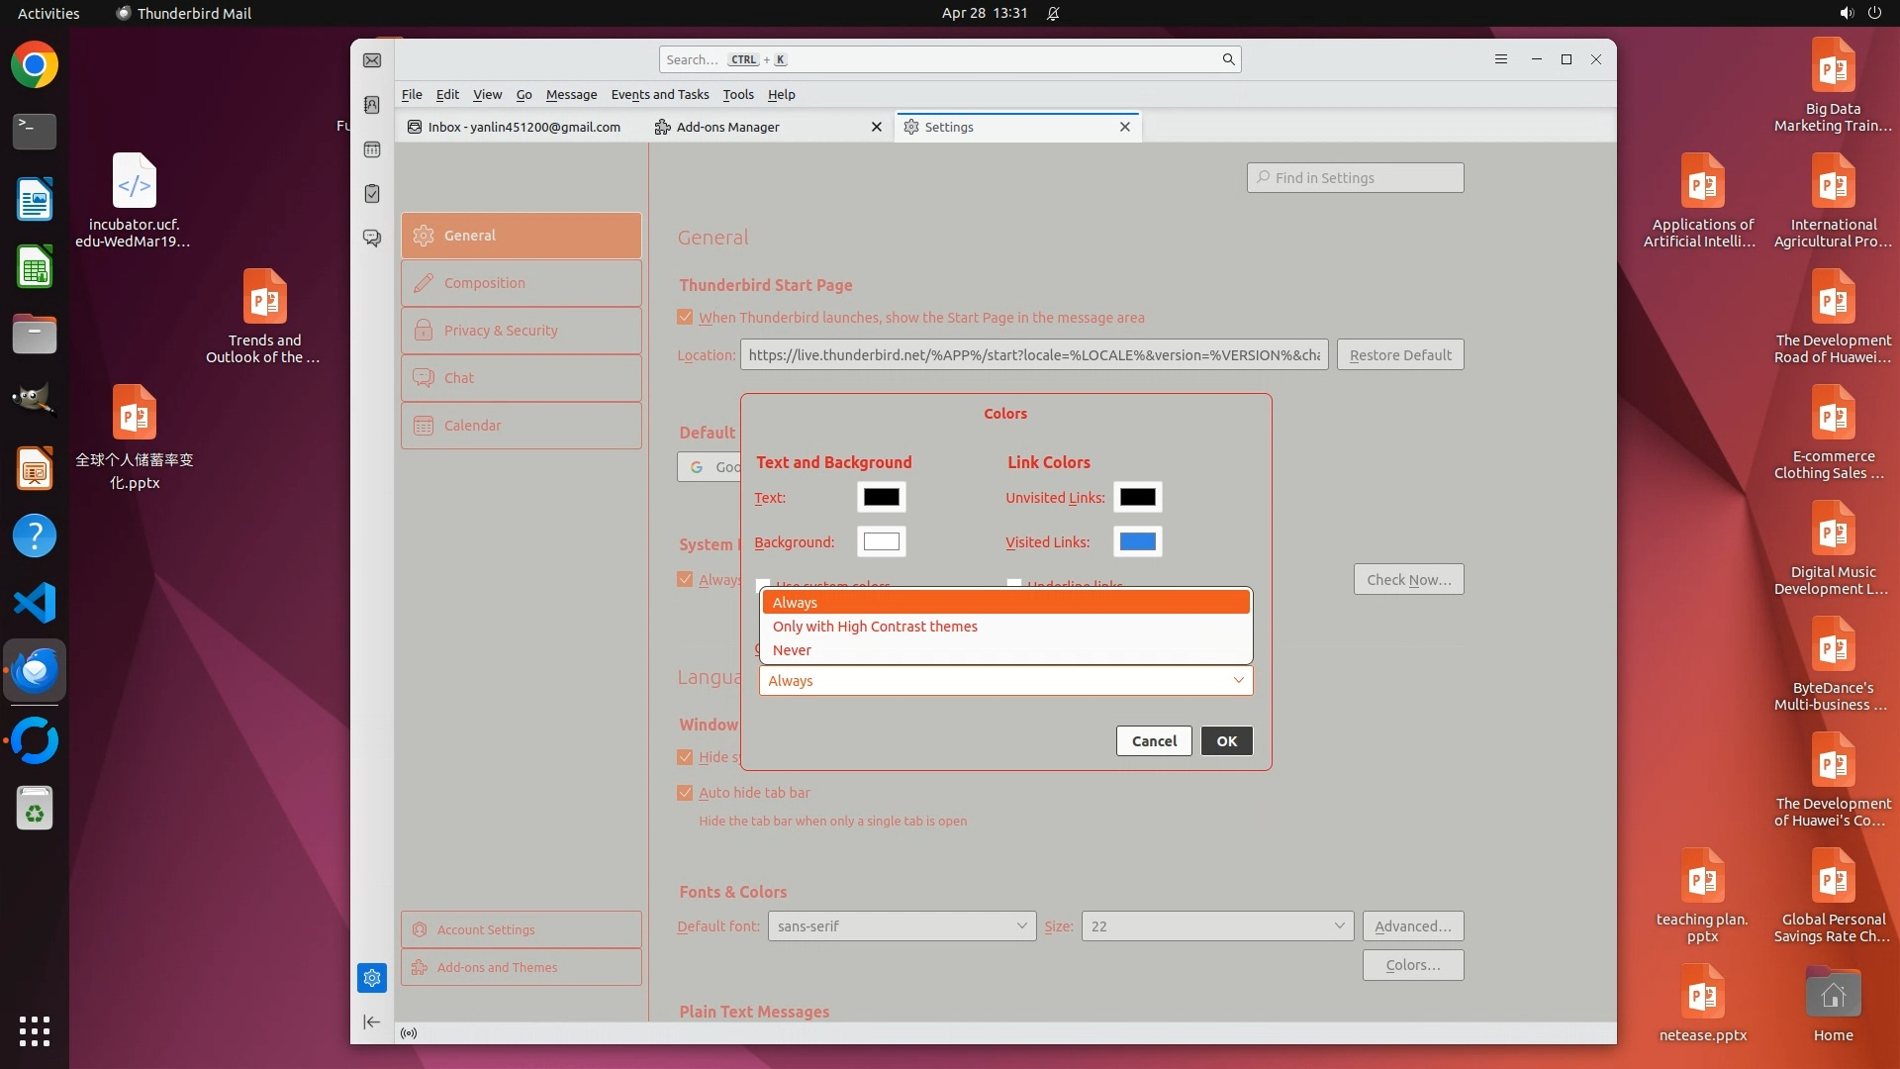Screen dimensions: 1900x1069
Task: Toggle Underline links checkbox
Action: [x=1013, y=583]
